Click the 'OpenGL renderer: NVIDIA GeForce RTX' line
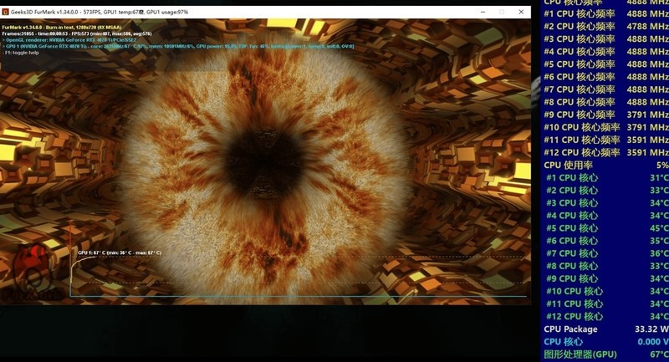669x362 pixels. (x=69, y=40)
